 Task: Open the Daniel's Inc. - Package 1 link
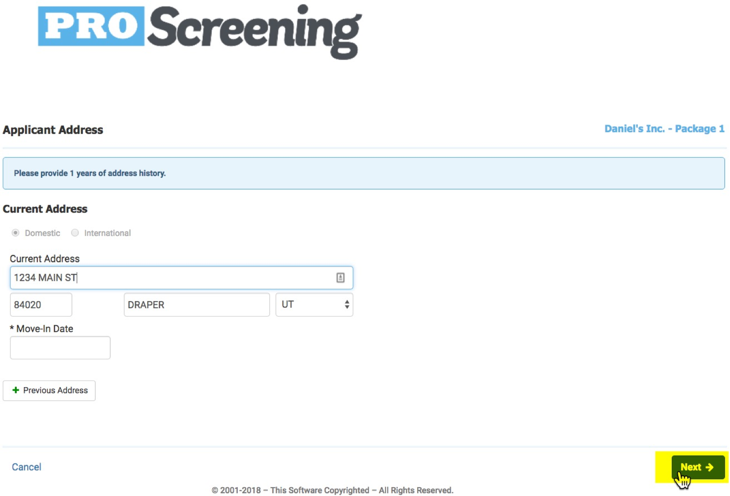(664, 129)
